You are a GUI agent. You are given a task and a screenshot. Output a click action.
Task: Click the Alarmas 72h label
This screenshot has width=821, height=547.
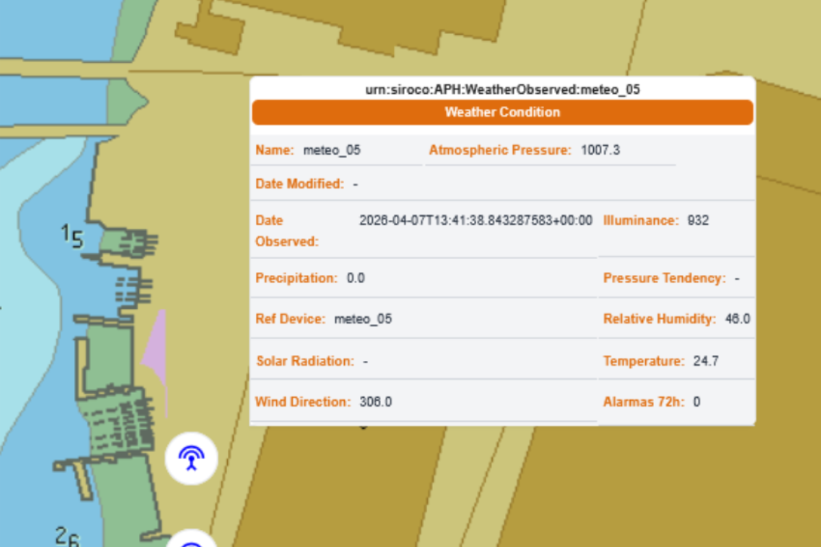(x=644, y=402)
